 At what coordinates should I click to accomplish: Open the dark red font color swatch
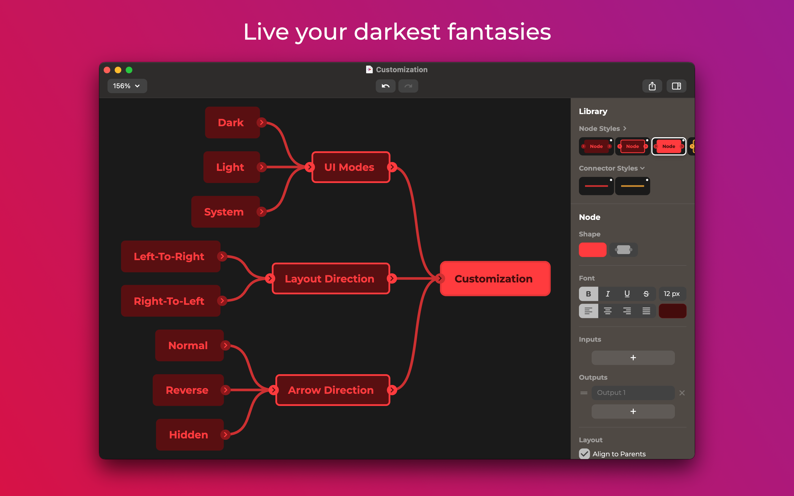coord(672,311)
